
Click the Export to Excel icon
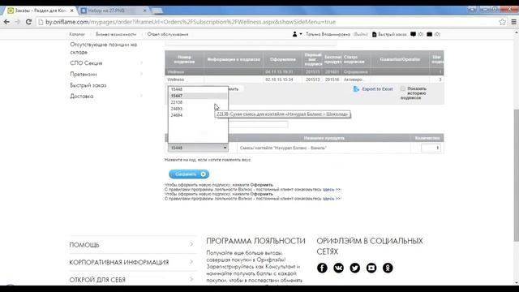click(x=356, y=88)
